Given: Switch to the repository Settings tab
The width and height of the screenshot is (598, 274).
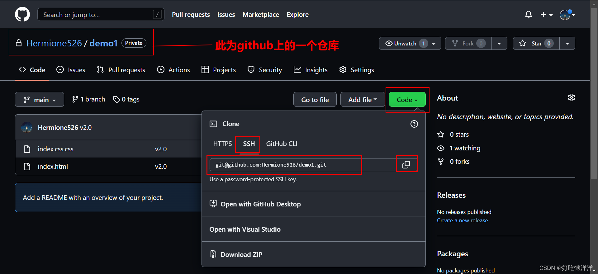Looking at the screenshot, I should click(357, 70).
